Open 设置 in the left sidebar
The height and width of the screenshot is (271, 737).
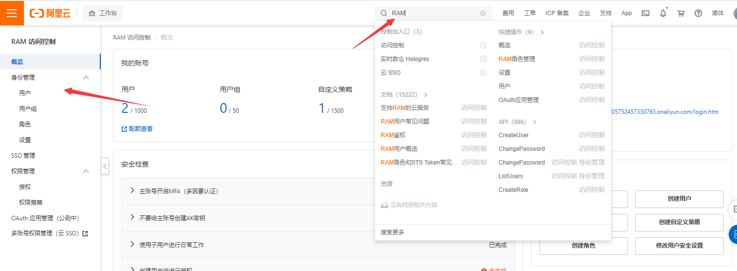(x=25, y=140)
